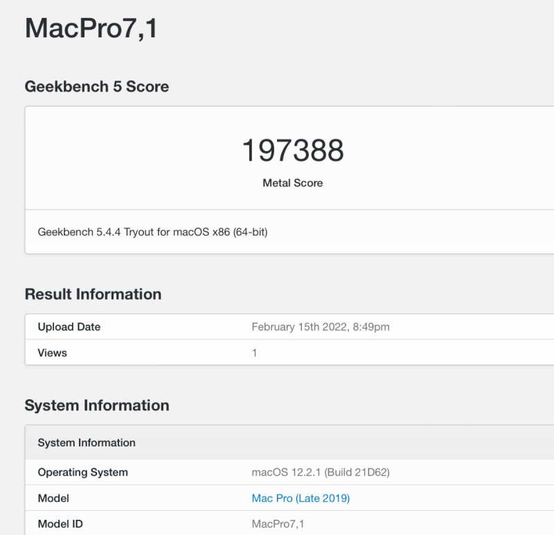Click the Result Information heading
The image size is (554, 535).
[x=92, y=294]
